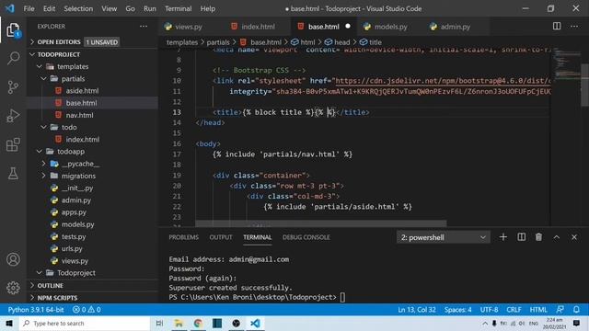Click the VS Code taskbar icon
Viewport: 589px width, 331px height.
255,323
